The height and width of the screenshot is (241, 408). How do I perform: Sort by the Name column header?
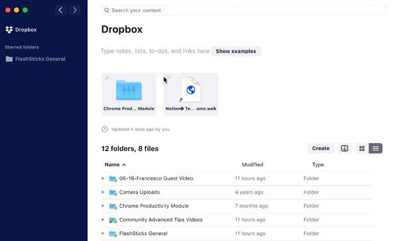coord(115,165)
